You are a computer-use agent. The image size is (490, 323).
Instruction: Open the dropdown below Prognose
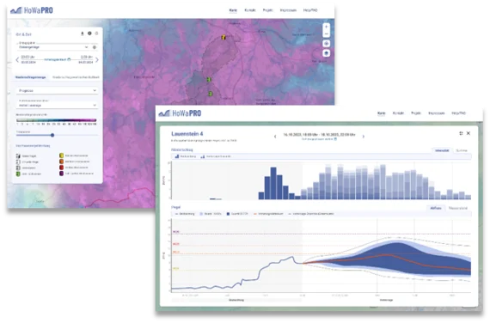pos(57,106)
